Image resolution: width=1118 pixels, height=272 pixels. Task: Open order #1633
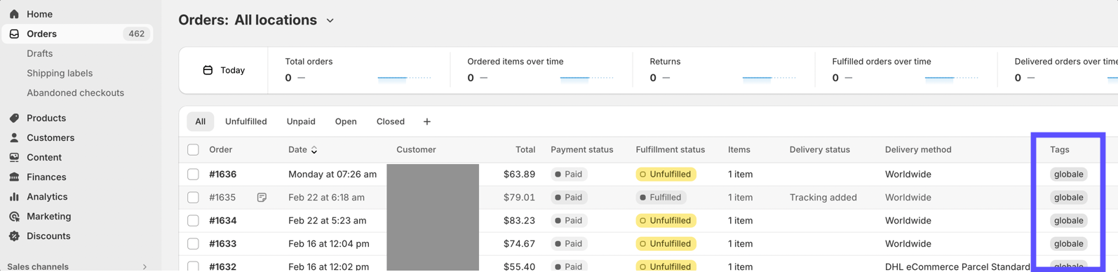click(x=222, y=243)
